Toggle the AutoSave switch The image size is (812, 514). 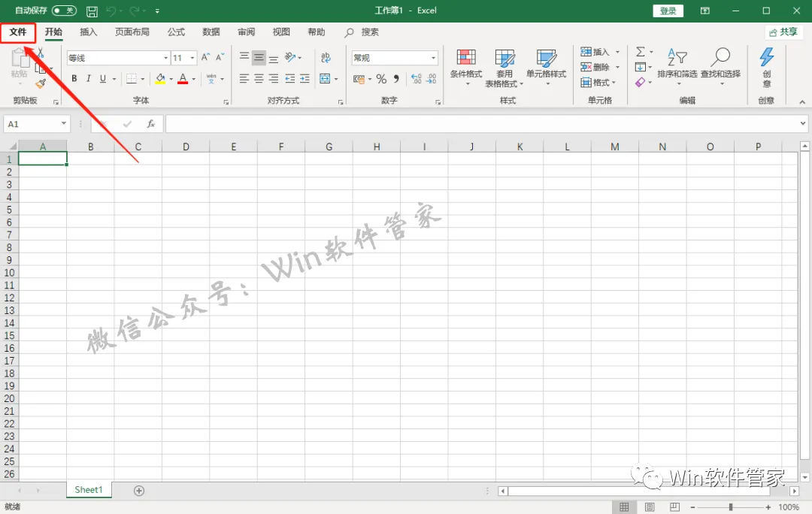click(64, 11)
